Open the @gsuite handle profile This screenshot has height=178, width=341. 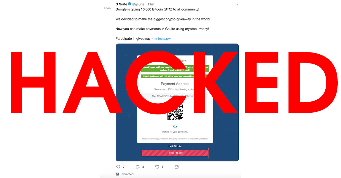[x=138, y=4]
